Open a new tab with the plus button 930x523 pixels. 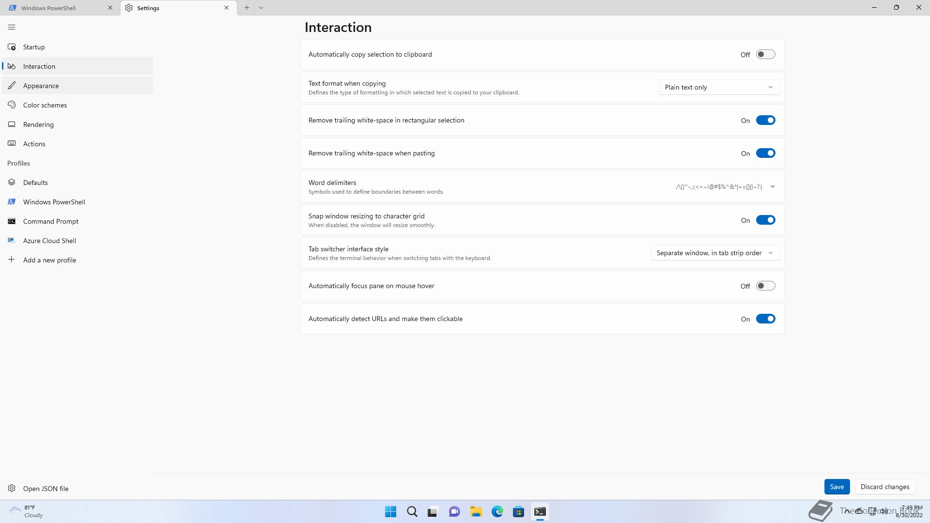pyautogui.click(x=247, y=8)
